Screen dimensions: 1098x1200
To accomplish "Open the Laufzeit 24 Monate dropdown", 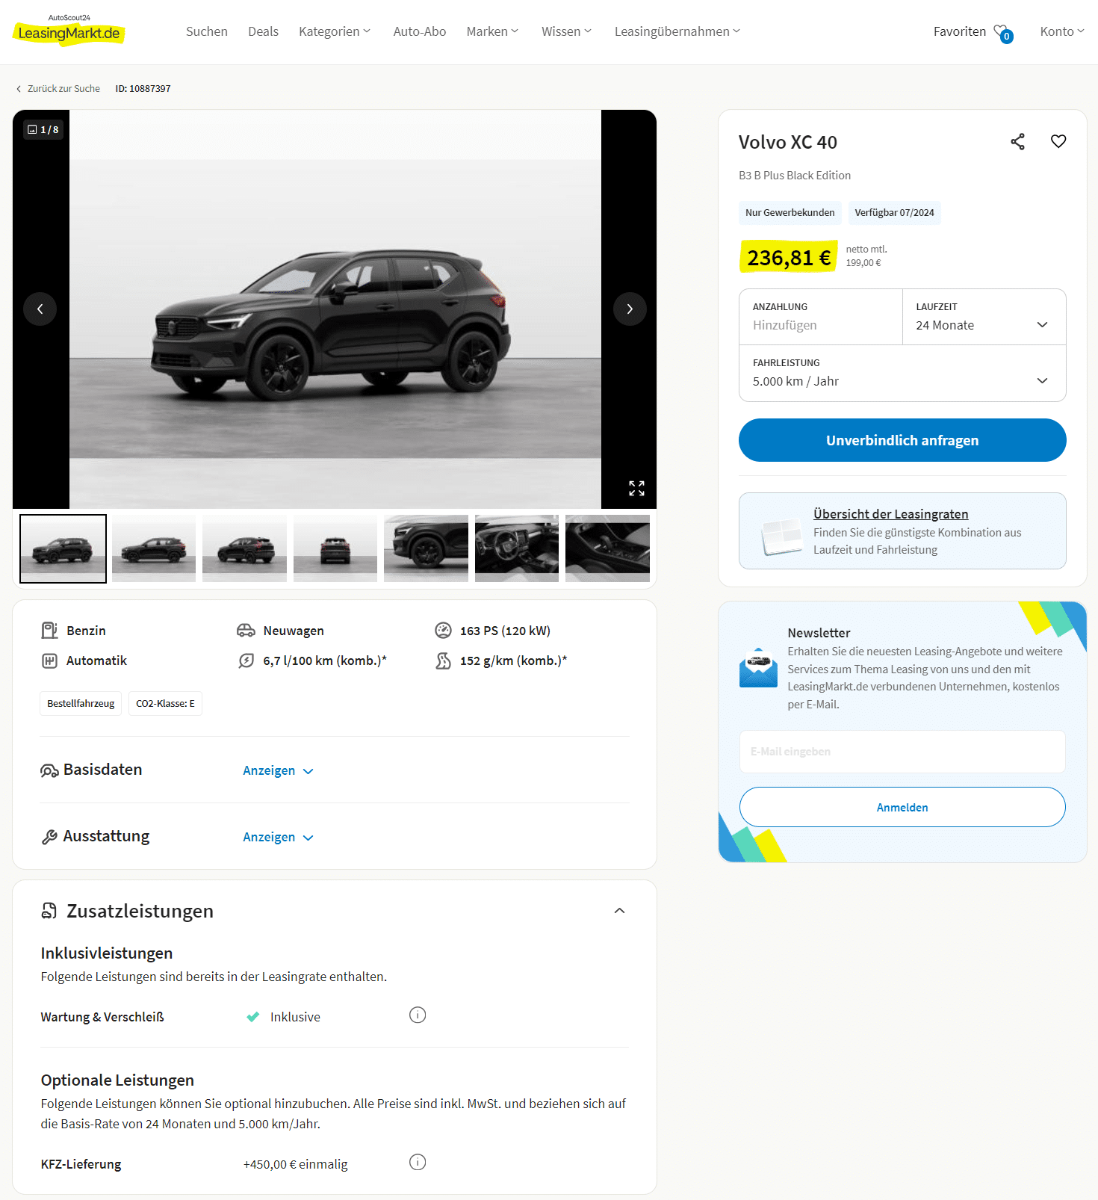I will pyautogui.click(x=984, y=317).
